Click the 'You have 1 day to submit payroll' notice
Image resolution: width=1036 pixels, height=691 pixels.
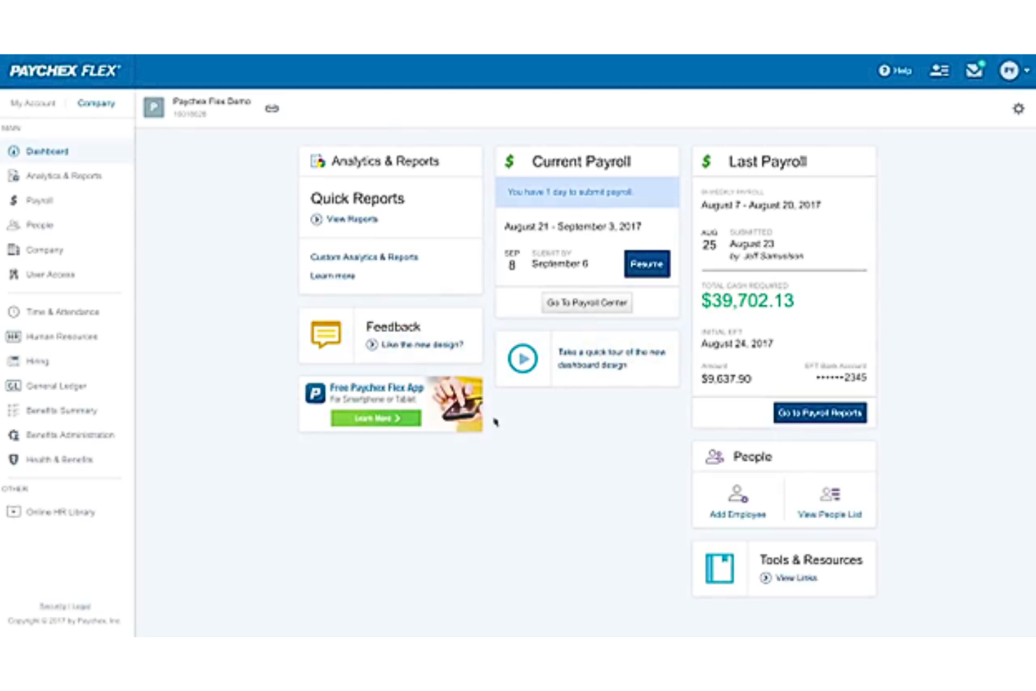coord(587,192)
